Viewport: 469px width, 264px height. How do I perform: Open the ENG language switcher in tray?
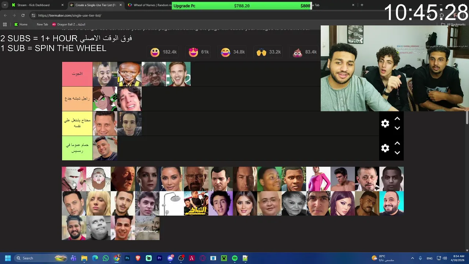429,258
